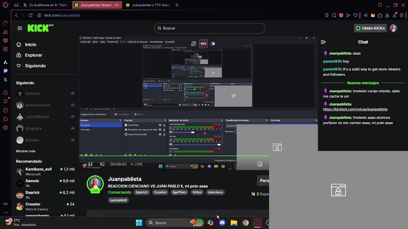Mute Audio del escritorio speaker
The image size is (408, 229).
click(171, 132)
